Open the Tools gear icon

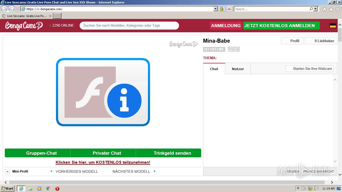[x=338, y=9]
